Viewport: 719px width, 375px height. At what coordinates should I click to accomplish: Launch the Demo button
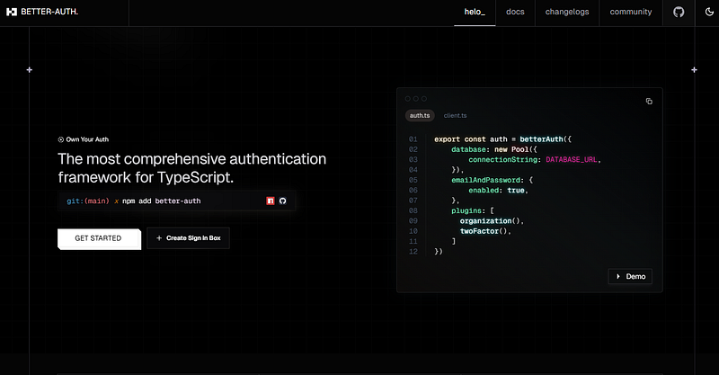coord(630,276)
